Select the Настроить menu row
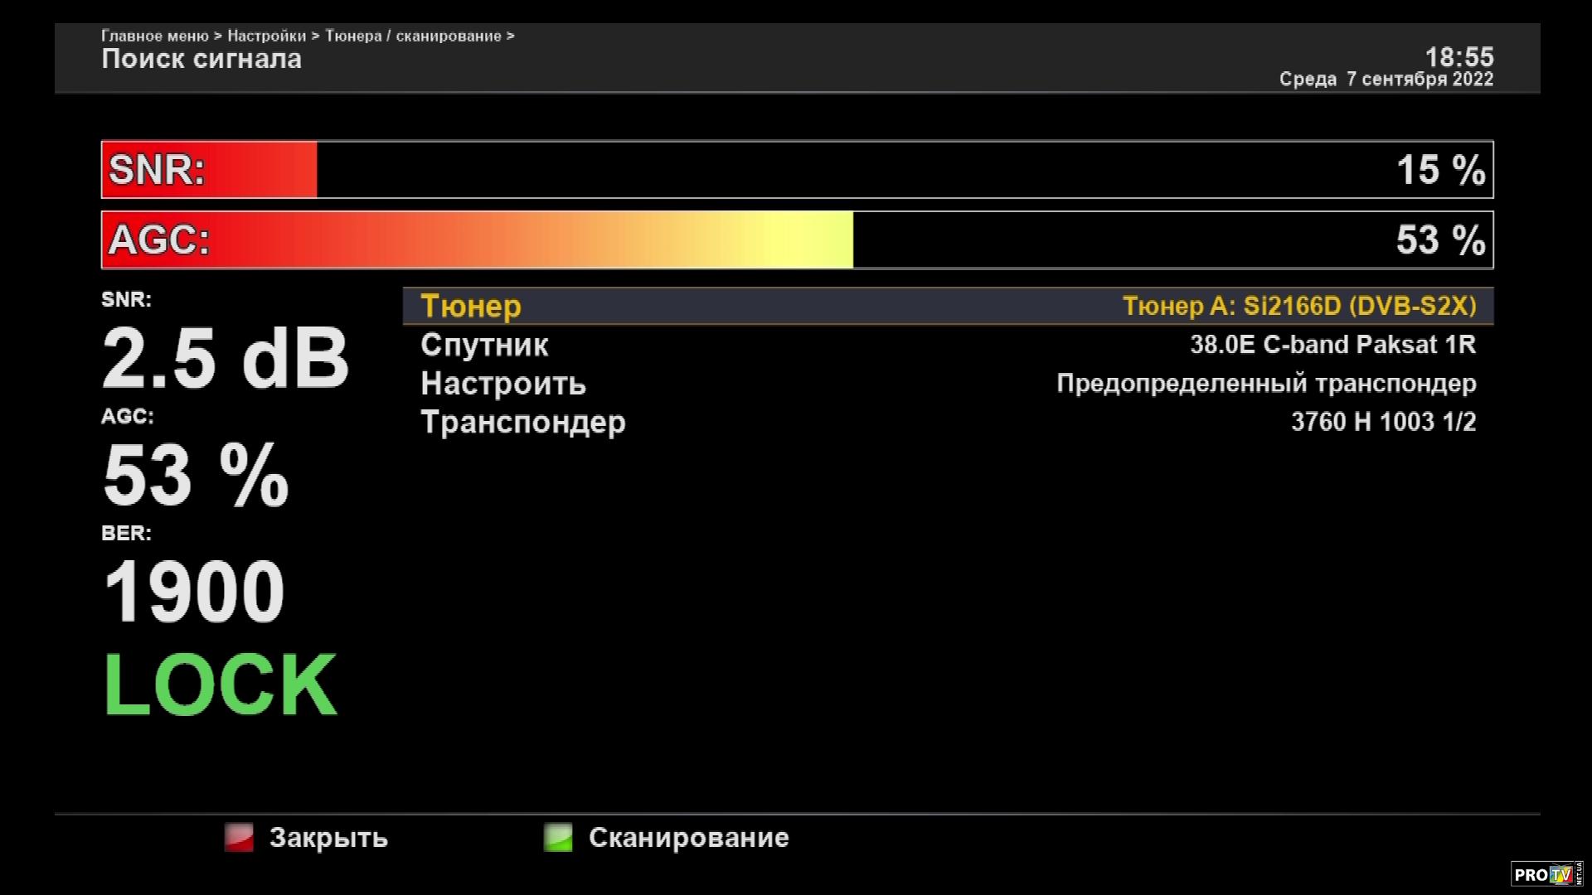Image resolution: width=1592 pixels, height=895 pixels. (x=503, y=384)
